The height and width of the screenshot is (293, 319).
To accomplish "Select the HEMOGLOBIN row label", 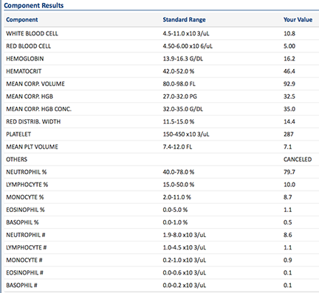I will pos(25,59).
